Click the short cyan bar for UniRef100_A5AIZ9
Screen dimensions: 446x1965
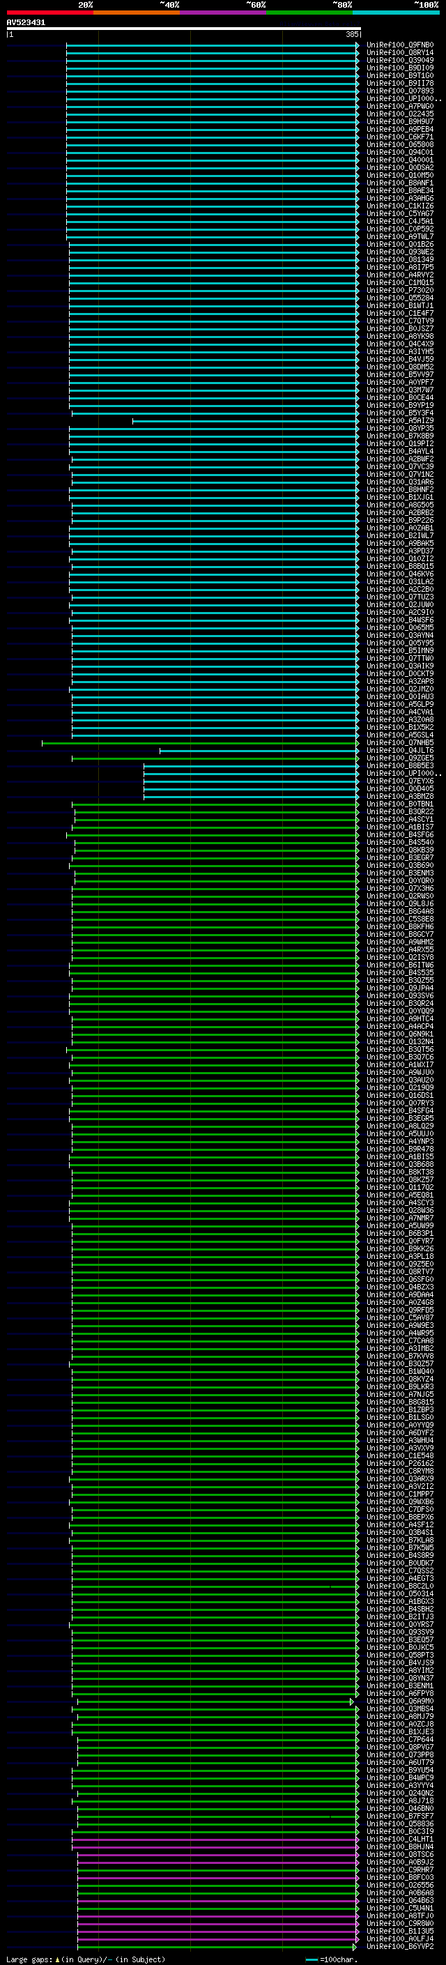tap(245, 421)
